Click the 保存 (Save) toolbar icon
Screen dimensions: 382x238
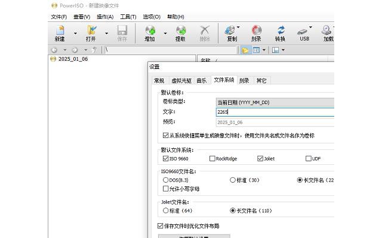[122, 33]
